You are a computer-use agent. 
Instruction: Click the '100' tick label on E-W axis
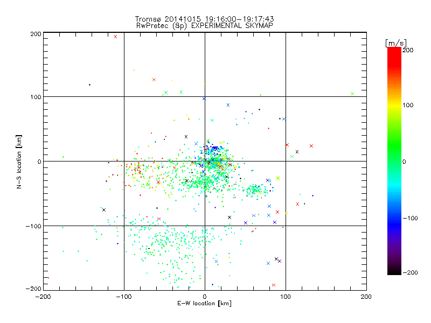[286, 297]
